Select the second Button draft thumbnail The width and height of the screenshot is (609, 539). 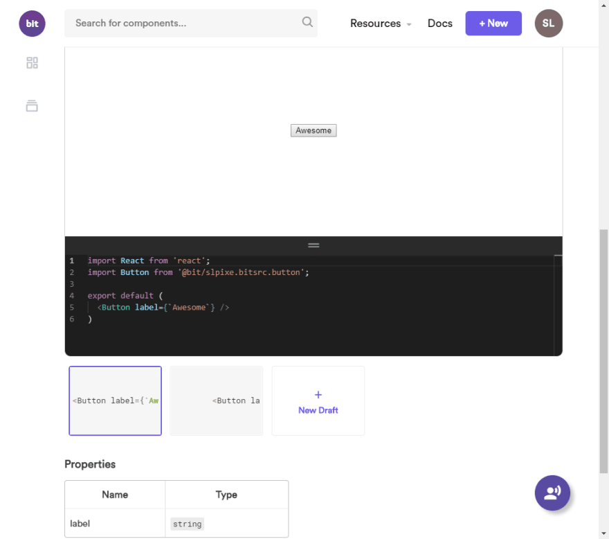[217, 400]
